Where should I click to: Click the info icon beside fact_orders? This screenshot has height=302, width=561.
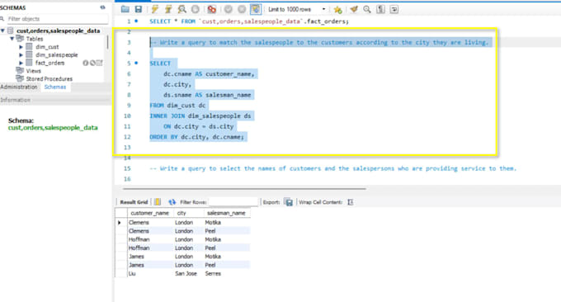[86, 63]
